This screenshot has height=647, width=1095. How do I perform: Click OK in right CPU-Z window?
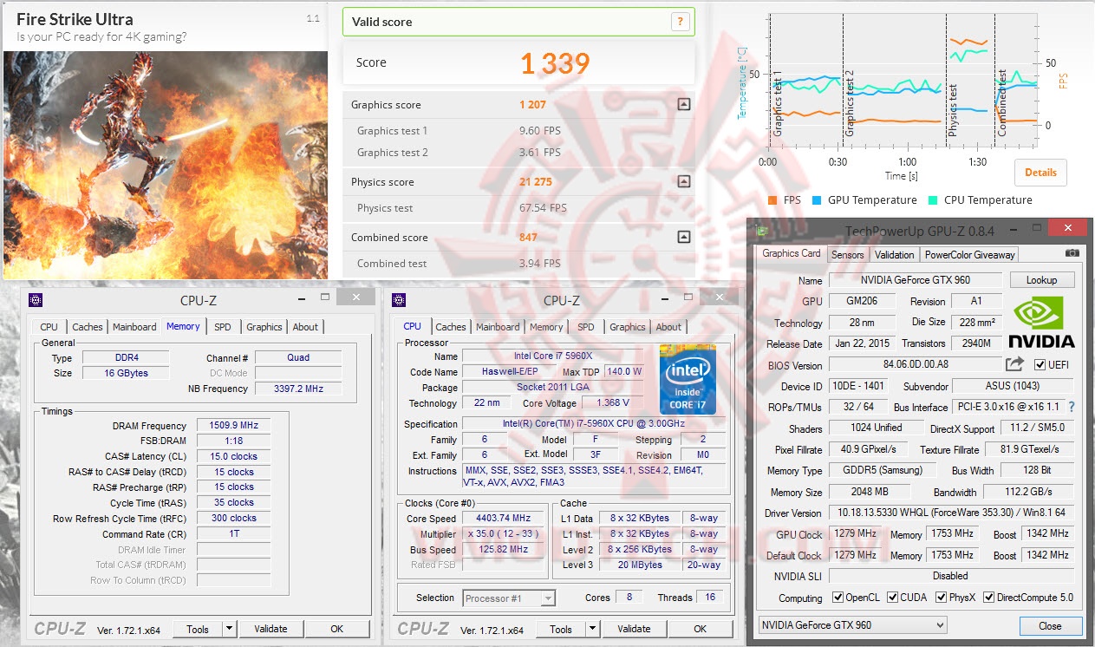tap(701, 629)
